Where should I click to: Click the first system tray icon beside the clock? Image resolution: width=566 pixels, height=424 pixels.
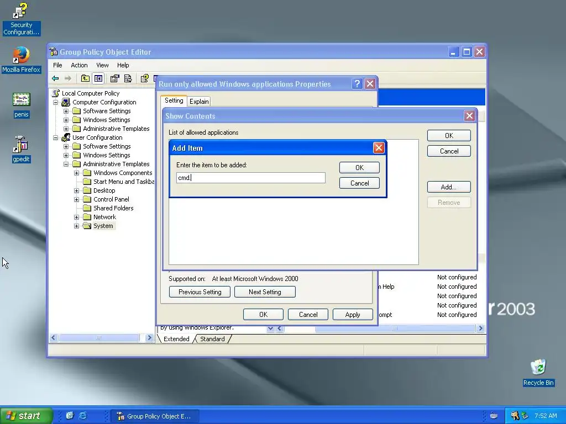coord(515,416)
